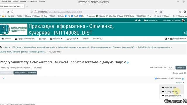Close the Редагування тесту browser tab
Image resolution: width=187 pixels, height=105 pixels.
(x=22, y=6)
